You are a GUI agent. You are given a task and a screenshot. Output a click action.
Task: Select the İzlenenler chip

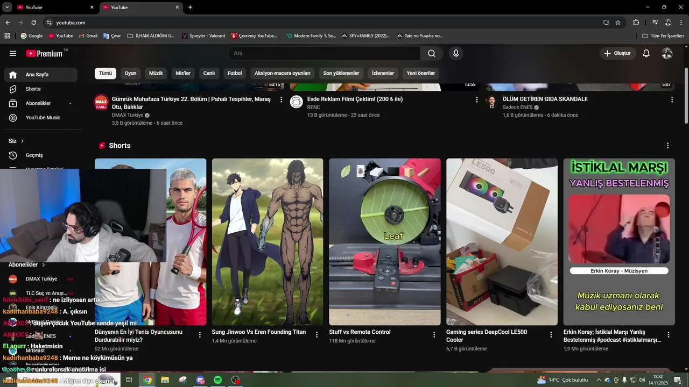383,73
